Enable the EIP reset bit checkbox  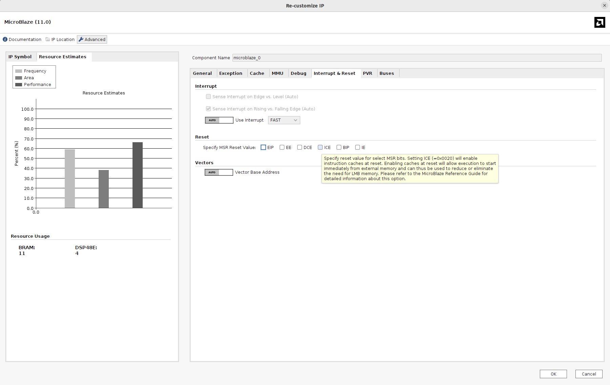click(263, 147)
